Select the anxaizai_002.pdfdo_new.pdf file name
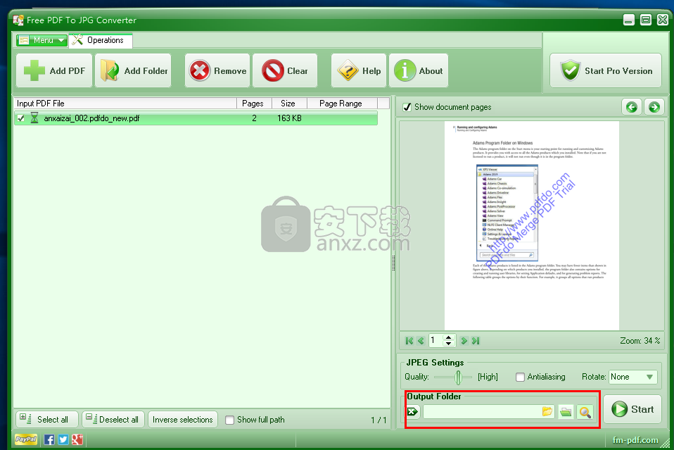 91,118
